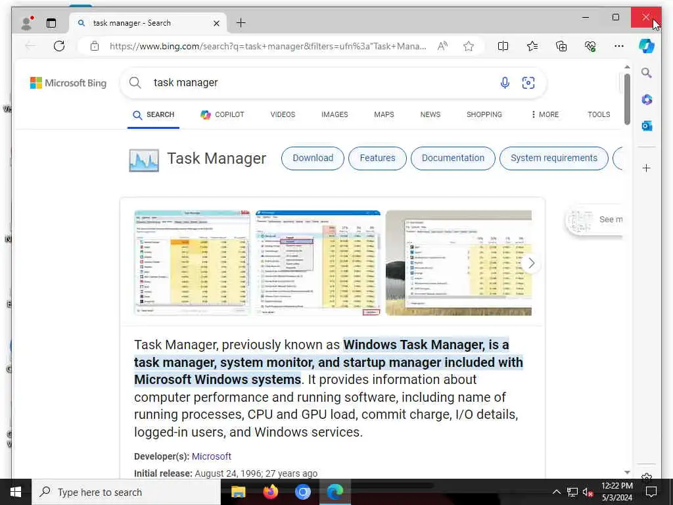
Task: Open the Windows notification center
Action: click(x=651, y=492)
